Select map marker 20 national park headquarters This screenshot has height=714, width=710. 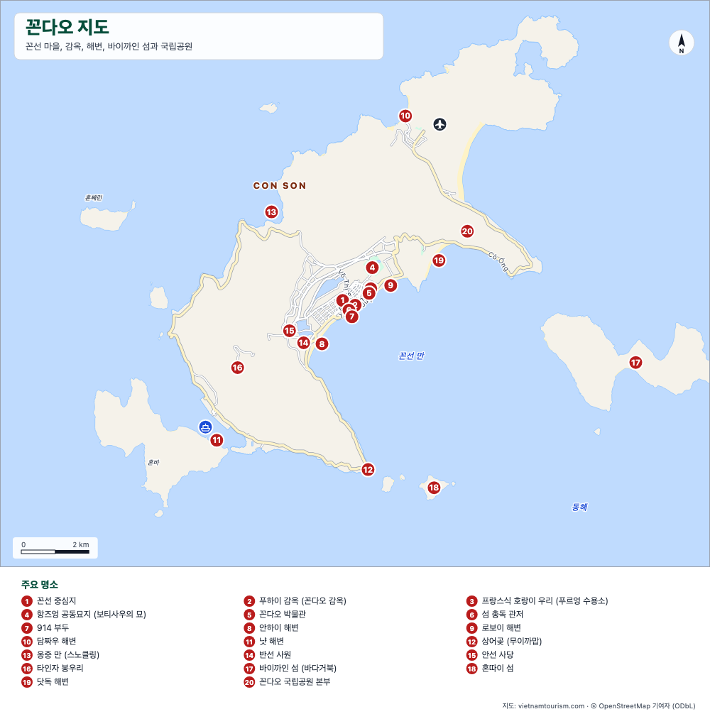(x=467, y=231)
